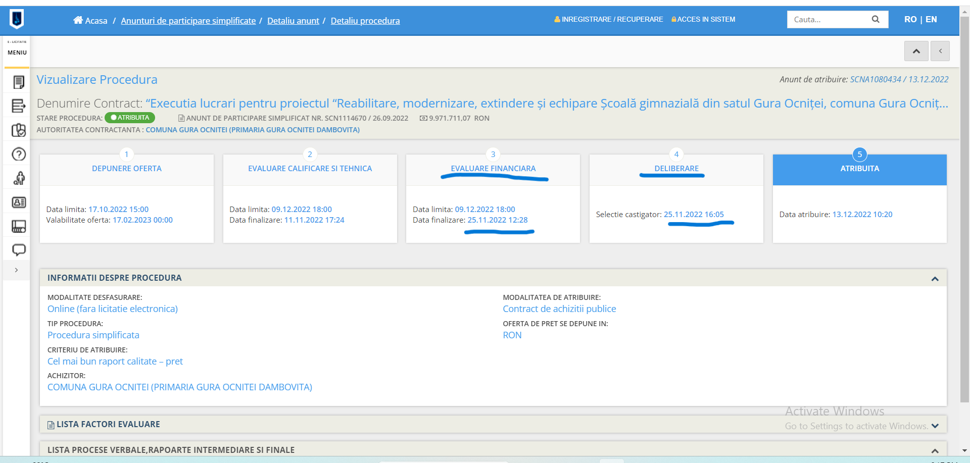Click the Acces in sistem link

[703, 19]
